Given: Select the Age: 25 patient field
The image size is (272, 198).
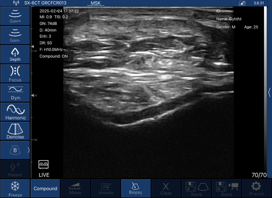Looking at the screenshot, I should (x=251, y=27).
